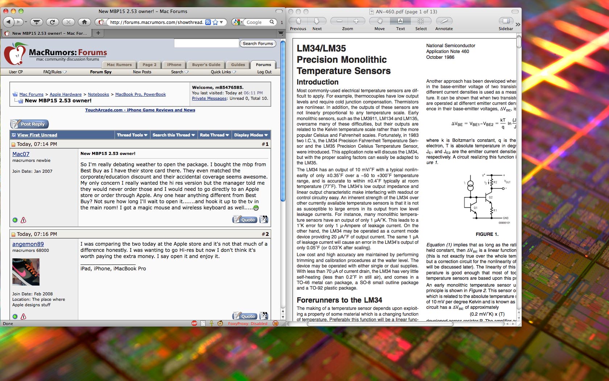Click the Adblock Plus ABP status icon
The height and width of the screenshot is (381, 609).
pyautogui.click(x=194, y=323)
